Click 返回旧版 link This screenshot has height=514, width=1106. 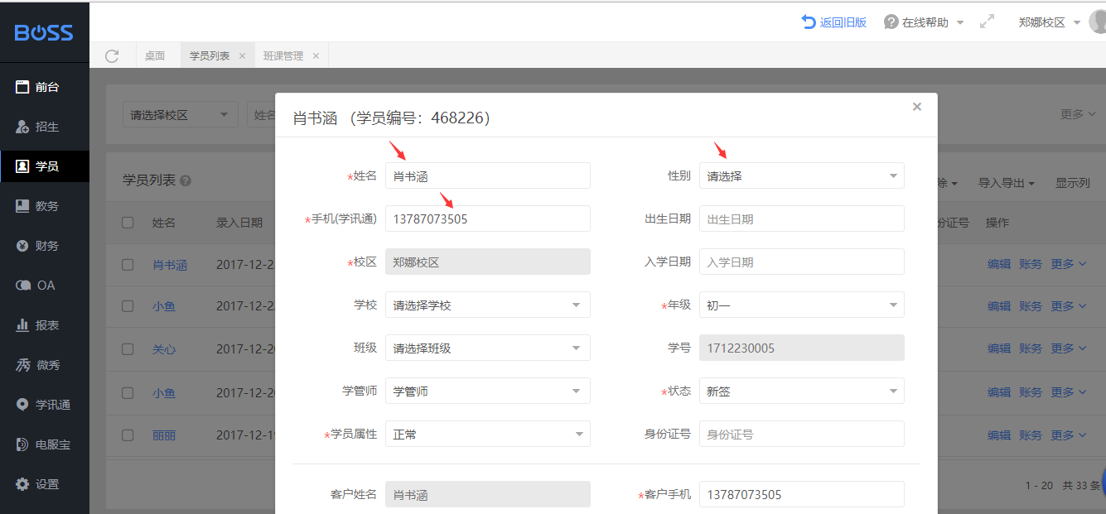[834, 22]
